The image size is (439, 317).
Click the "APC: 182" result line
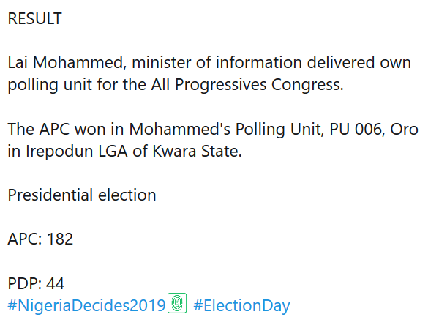coord(40,239)
